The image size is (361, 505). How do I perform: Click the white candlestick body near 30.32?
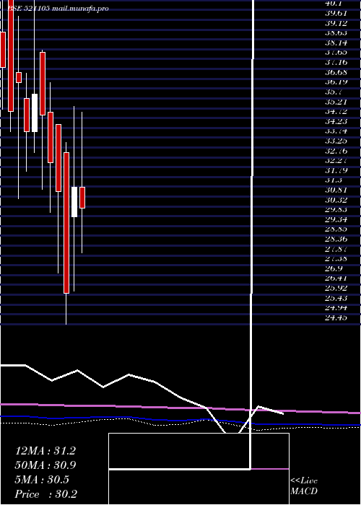(x=74, y=202)
